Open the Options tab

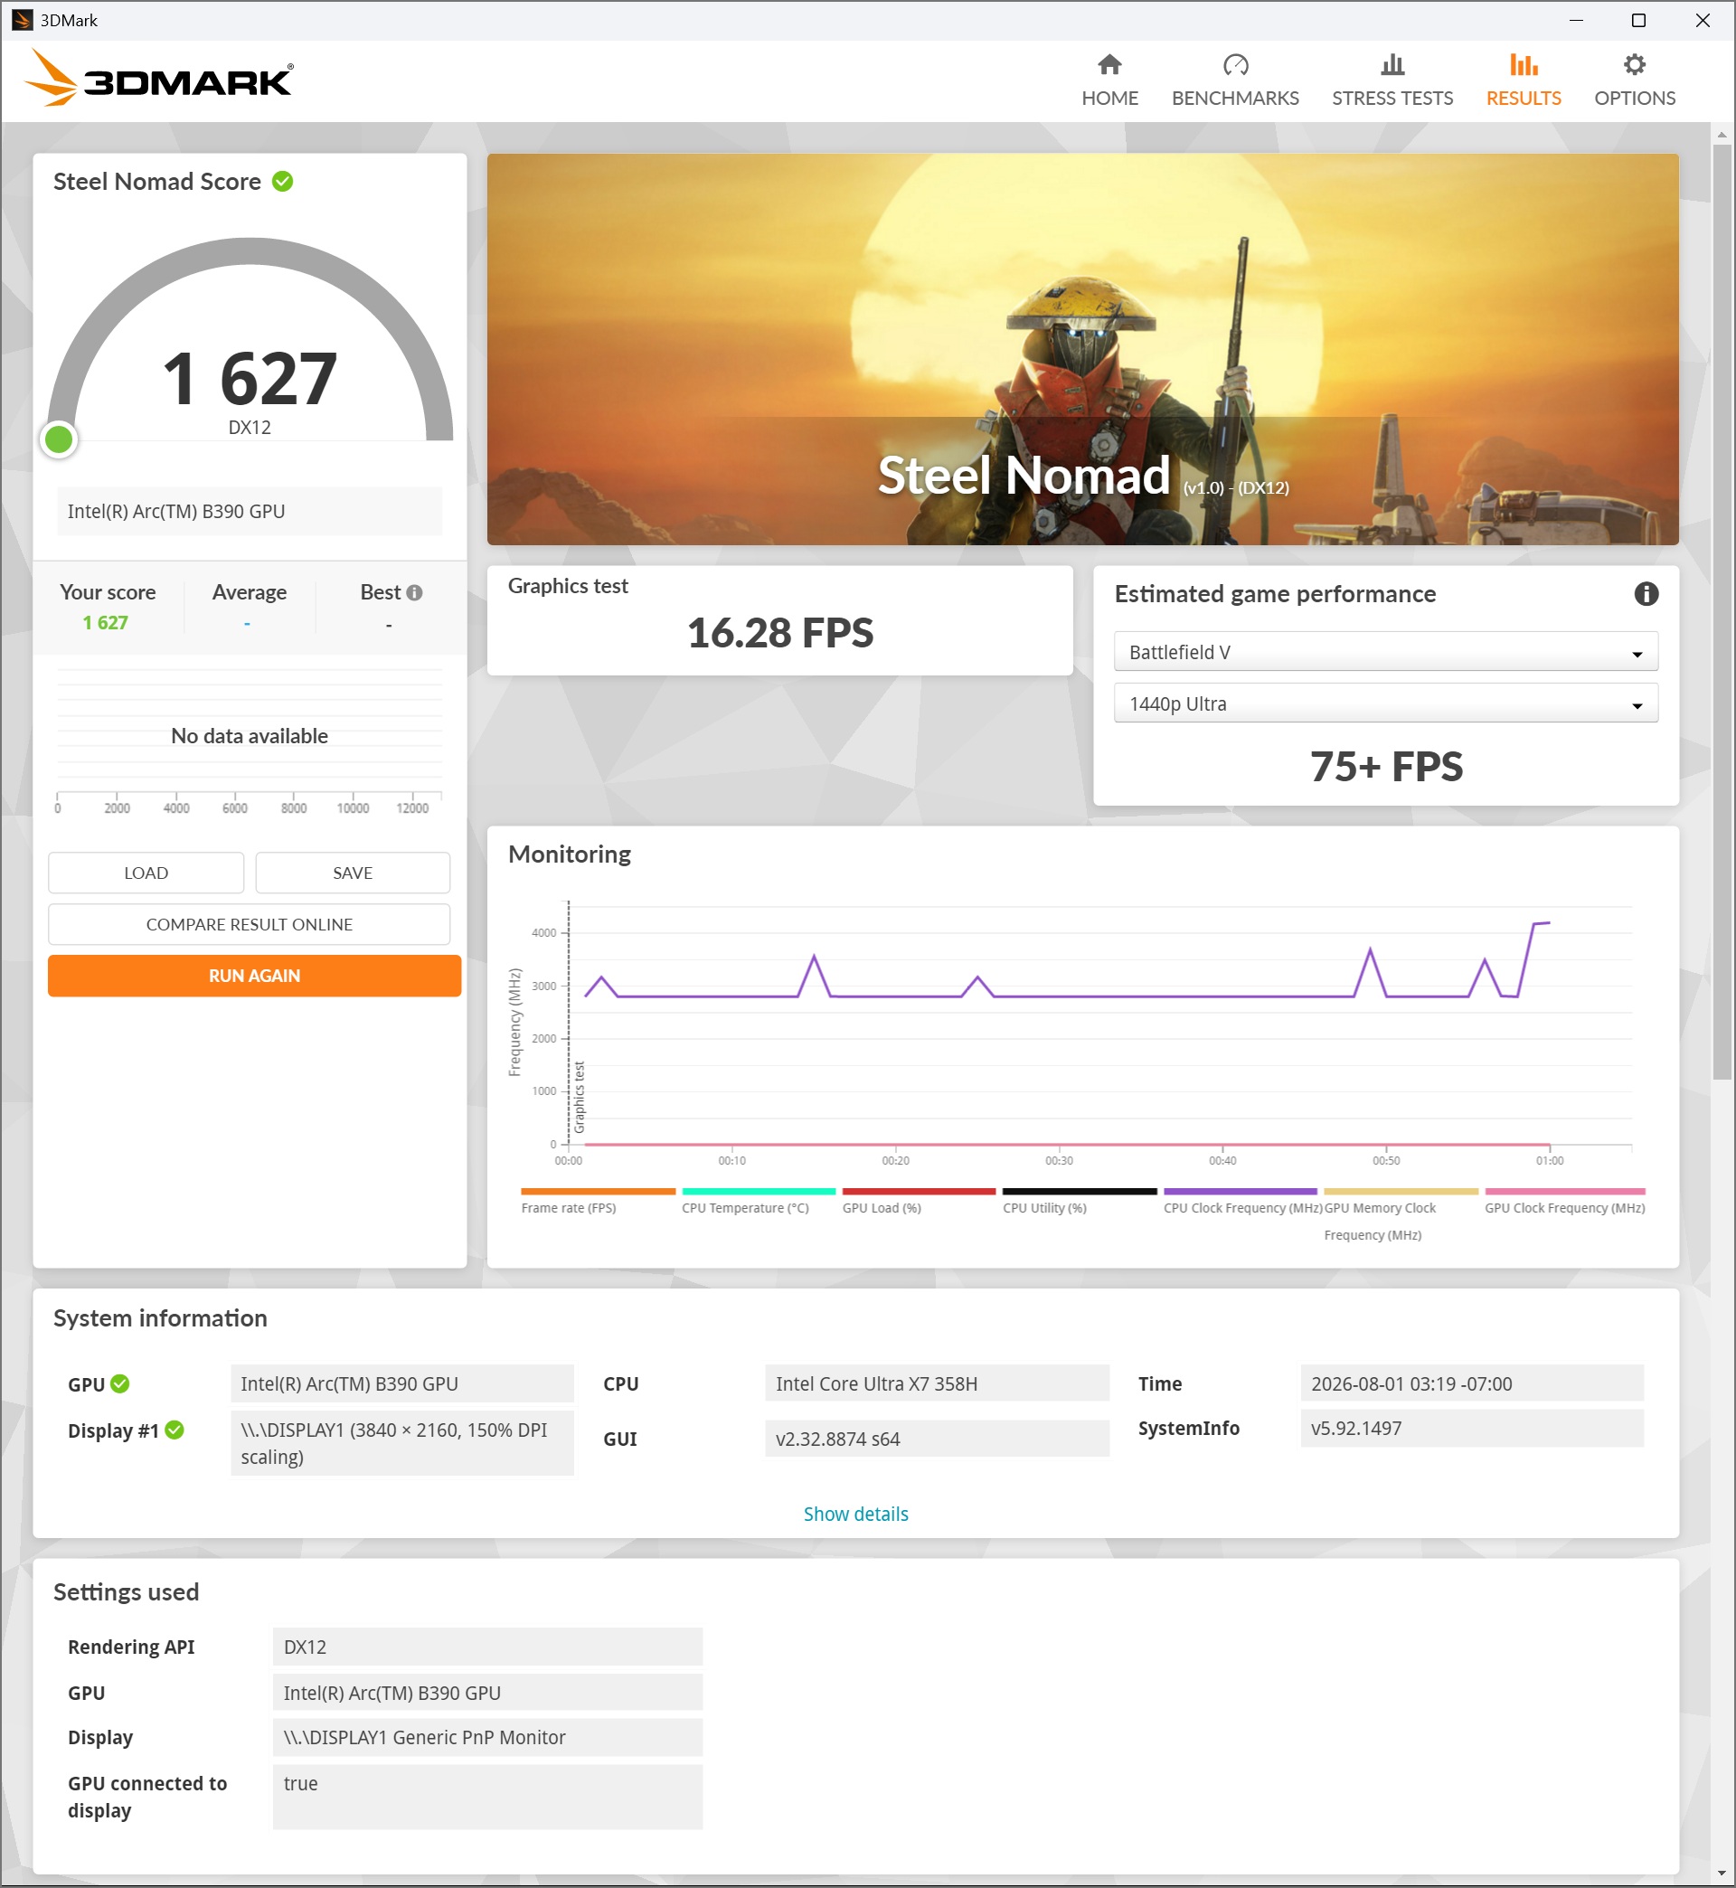pos(1635,80)
